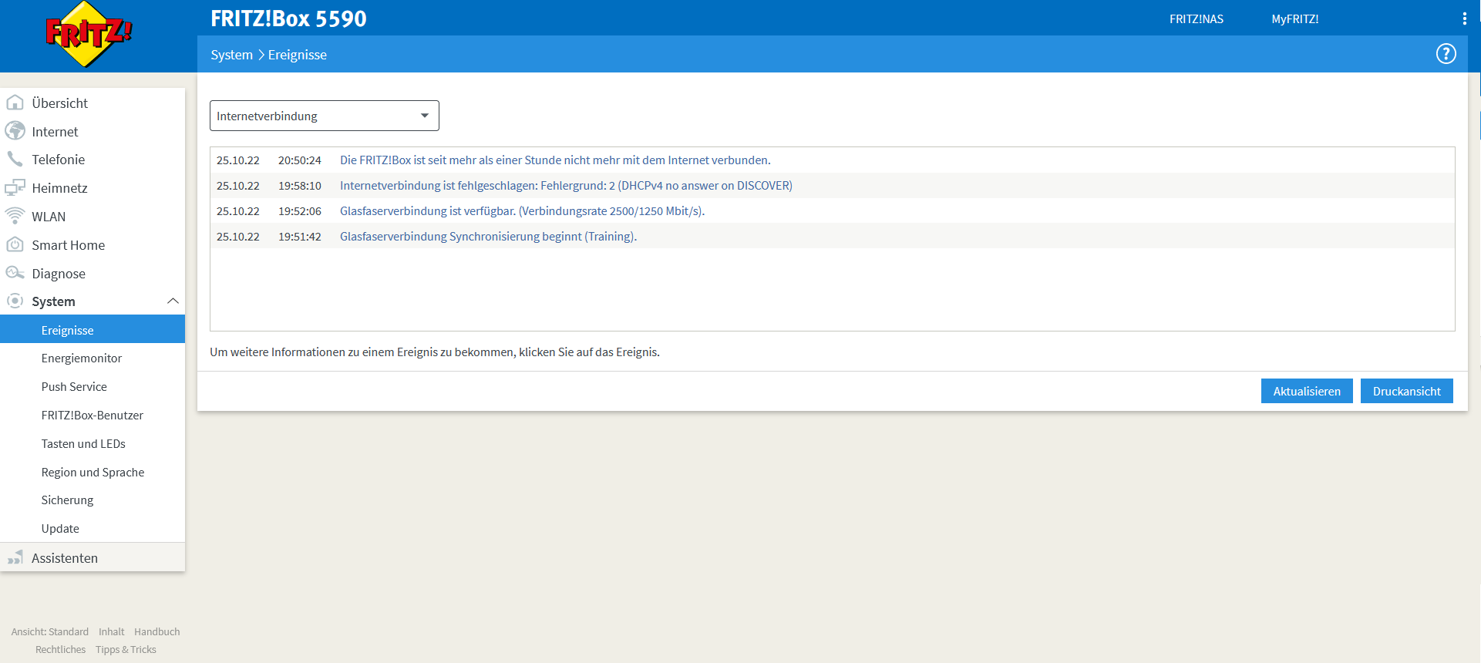
Task: Click the timestamp 19:58:10
Action: pyautogui.click(x=299, y=186)
